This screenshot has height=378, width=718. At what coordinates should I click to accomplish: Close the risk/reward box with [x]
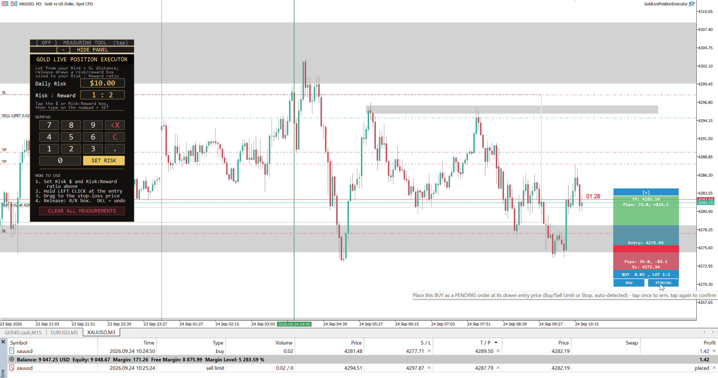point(646,192)
